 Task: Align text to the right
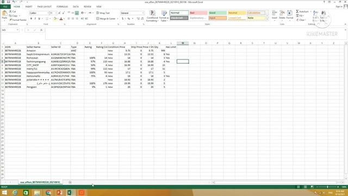77,19
